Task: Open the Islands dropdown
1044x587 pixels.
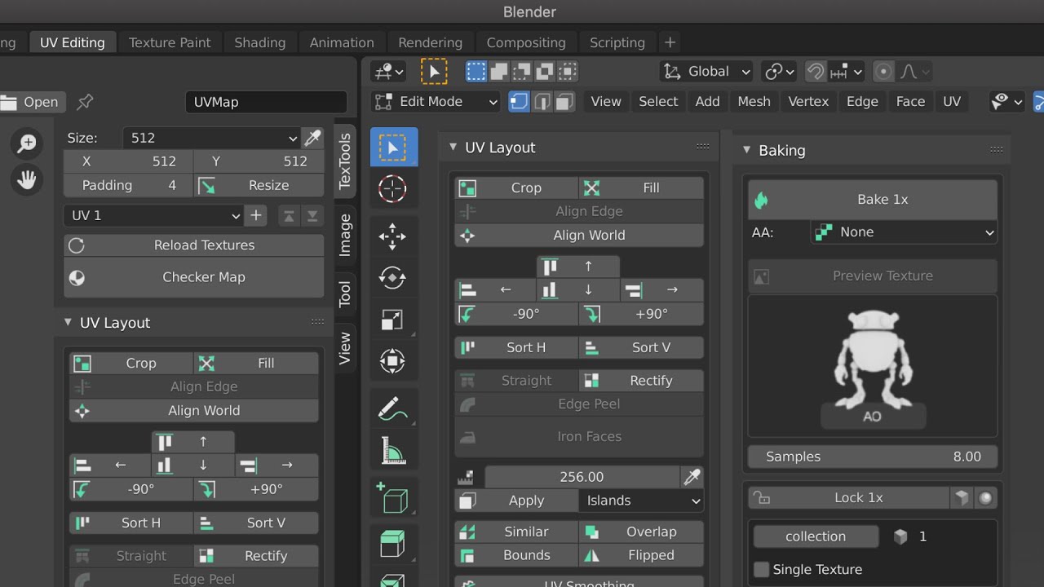Action: [641, 501]
